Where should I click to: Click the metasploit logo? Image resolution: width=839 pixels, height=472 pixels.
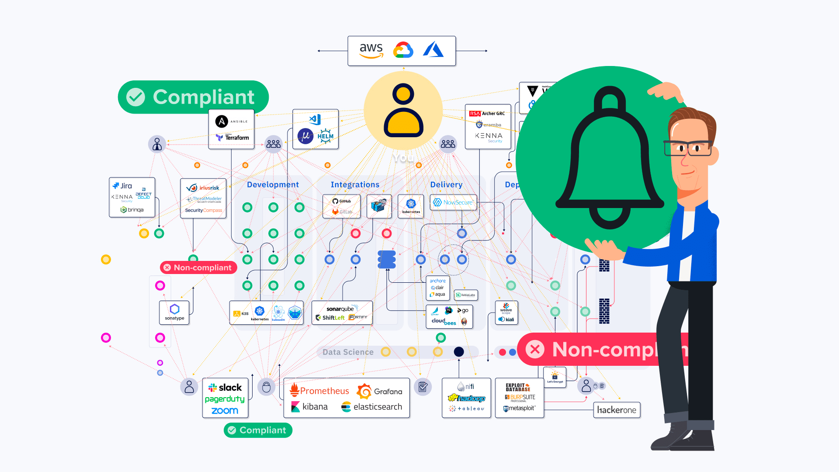519,409
